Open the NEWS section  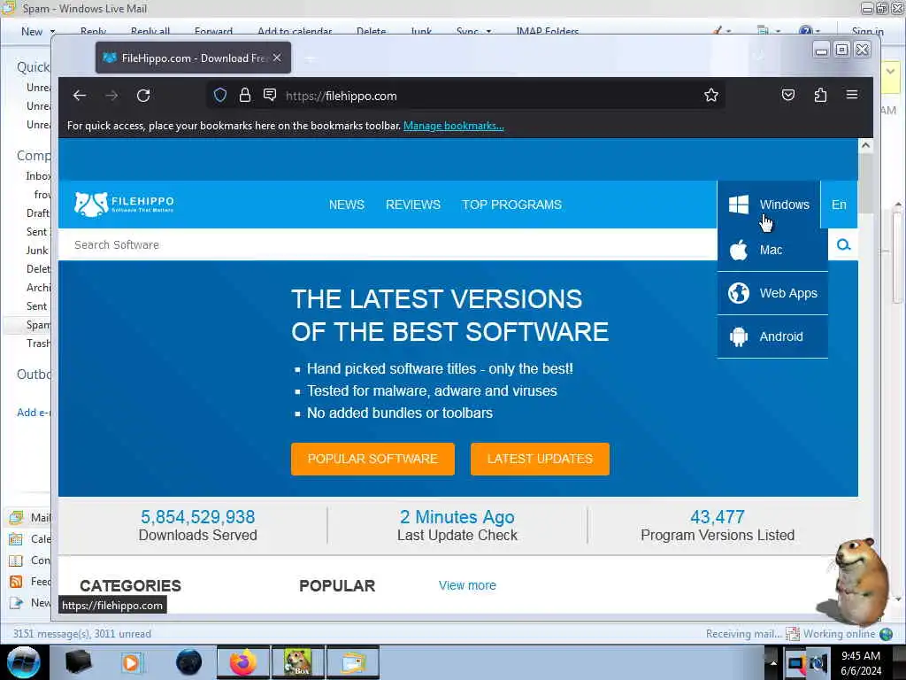pyautogui.click(x=347, y=205)
